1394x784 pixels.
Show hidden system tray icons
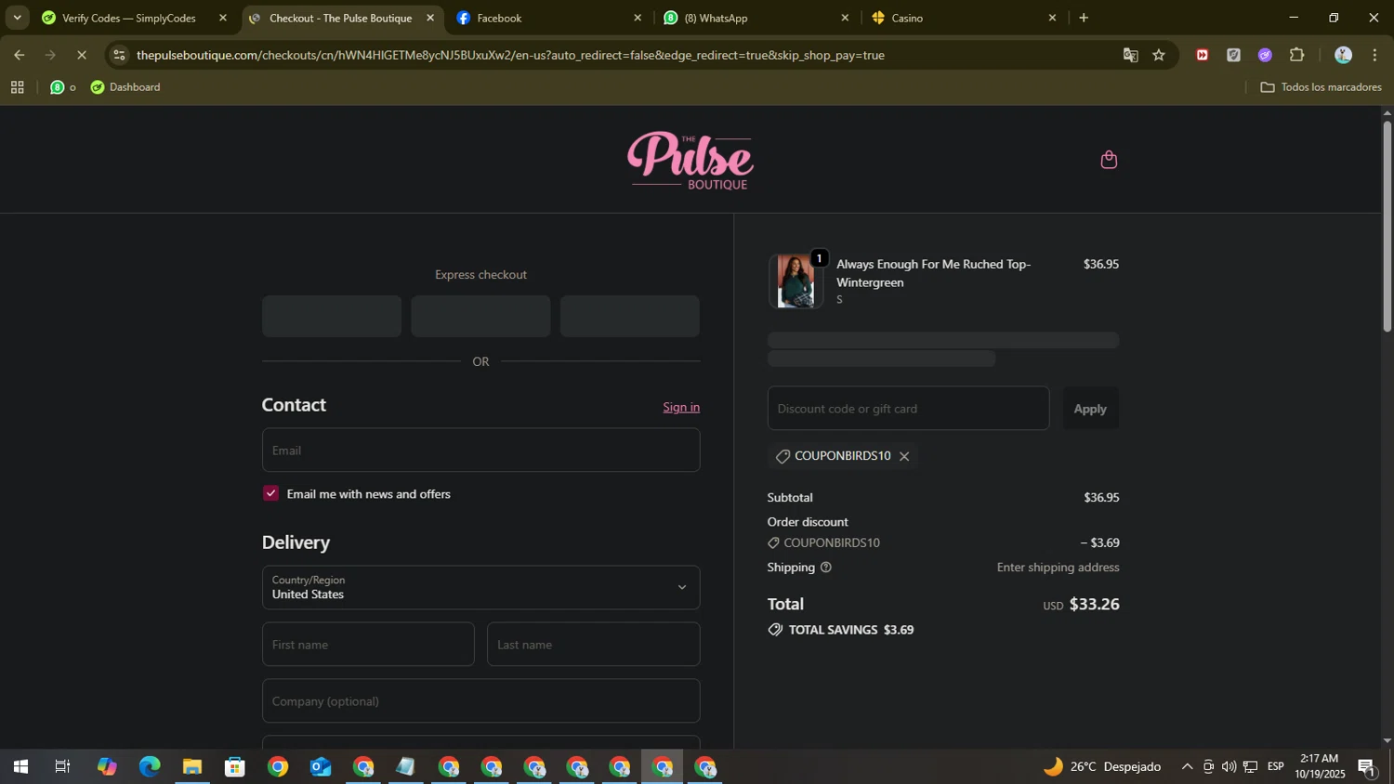coord(1187,767)
